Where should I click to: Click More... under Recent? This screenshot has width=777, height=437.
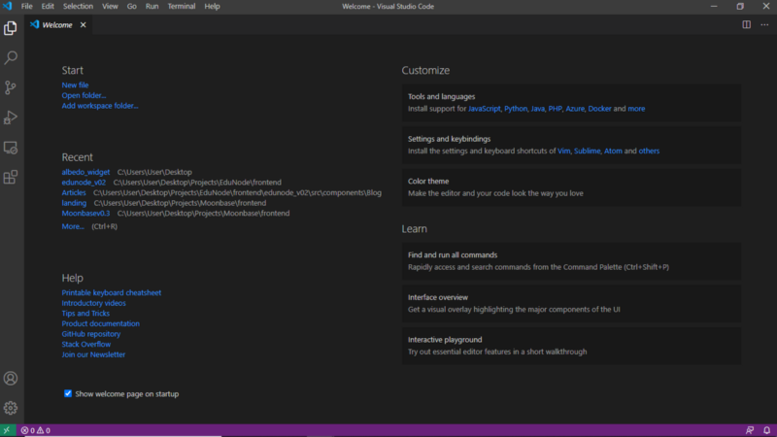pos(73,226)
